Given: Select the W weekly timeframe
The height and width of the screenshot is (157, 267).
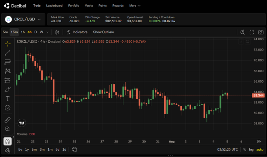Looking at the screenshot, I should 42,32.
